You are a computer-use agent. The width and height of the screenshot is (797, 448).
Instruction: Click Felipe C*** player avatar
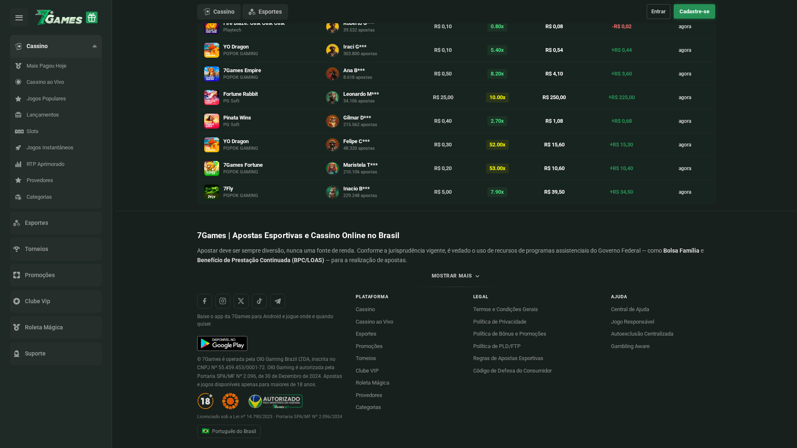pyautogui.click(x=332, y=145)
